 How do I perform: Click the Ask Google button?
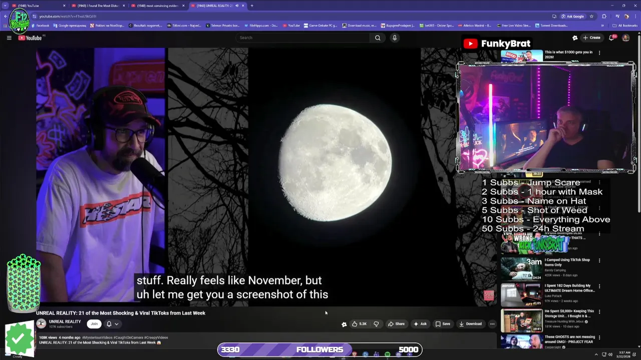pyautogui.click(x=572, y=16)
